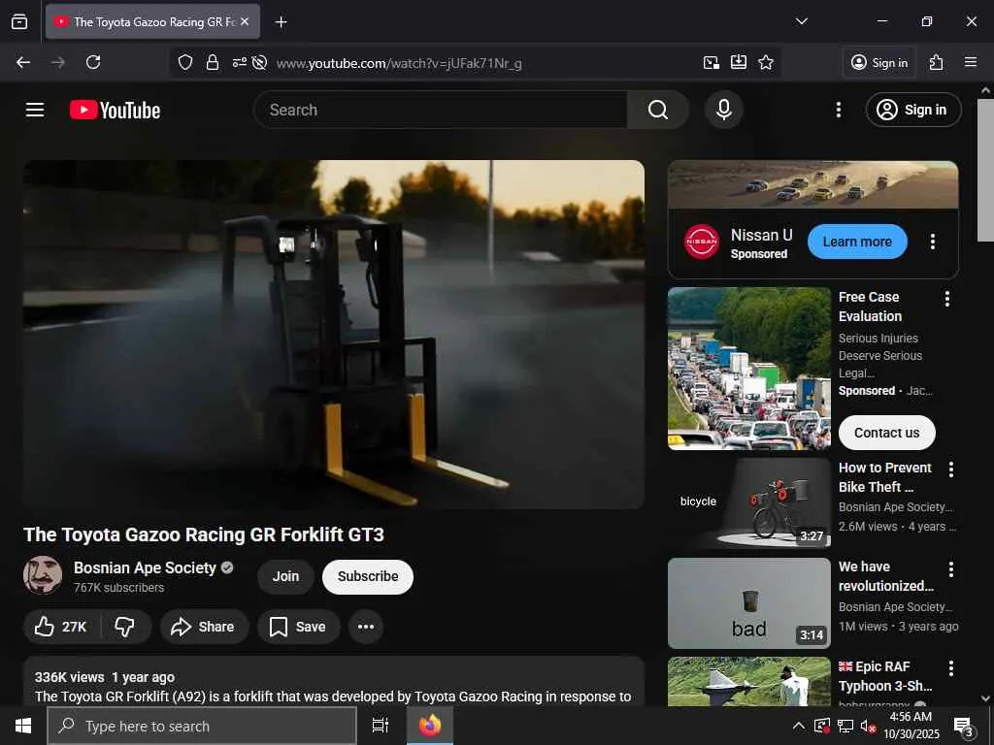Image resolution: width=994 pixels, height=745 pixels.
Task: Open YouTube settings three-dot menu
Action: click(838, 110)
